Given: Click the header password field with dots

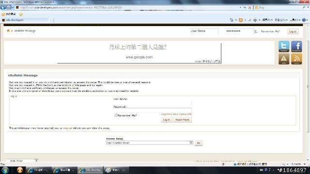Looking at the screenshot, I should (x=239, y=31).
